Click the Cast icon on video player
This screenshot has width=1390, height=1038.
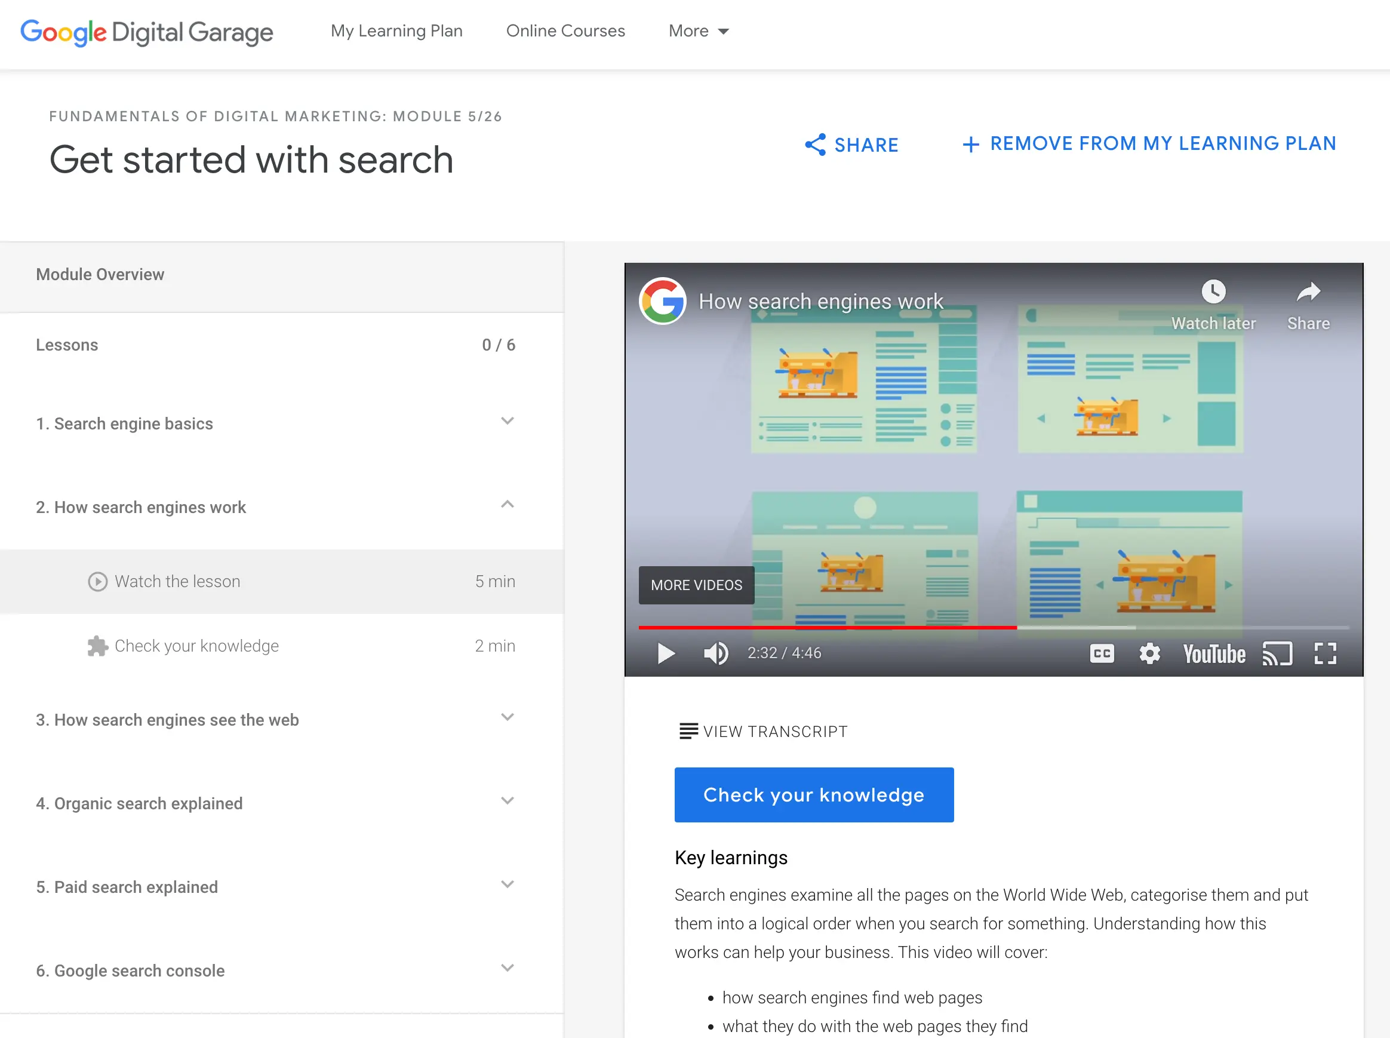pos(1277,653)
